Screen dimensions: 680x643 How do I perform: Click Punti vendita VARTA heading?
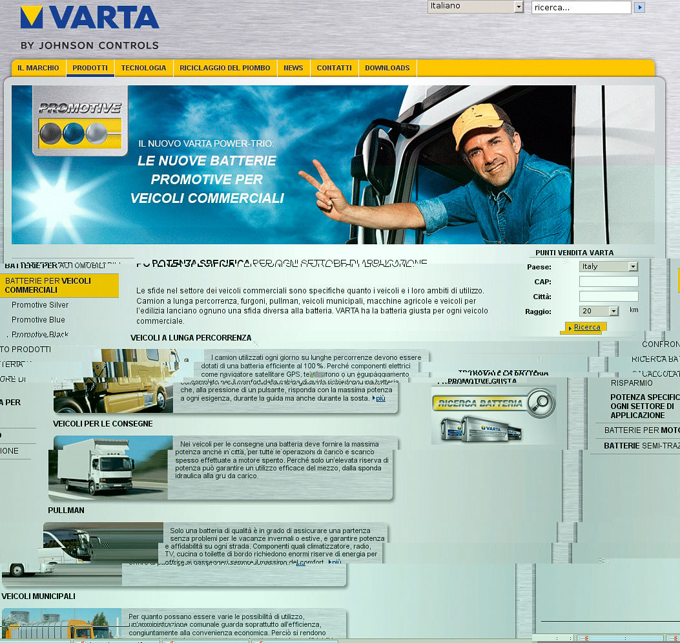pyautogui.click(x=574, y=253)
